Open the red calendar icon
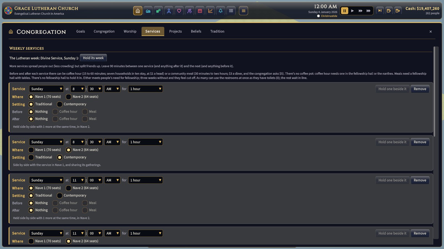 coord(200,11)
